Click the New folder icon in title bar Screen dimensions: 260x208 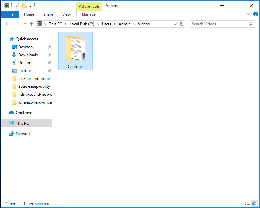24,5
